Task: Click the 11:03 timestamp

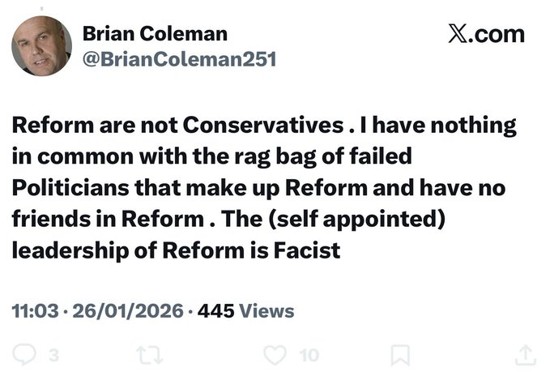Action: 34,310
